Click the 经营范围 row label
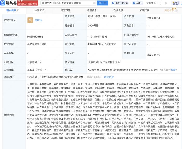The image size is (182, 149). coord(9,115)
